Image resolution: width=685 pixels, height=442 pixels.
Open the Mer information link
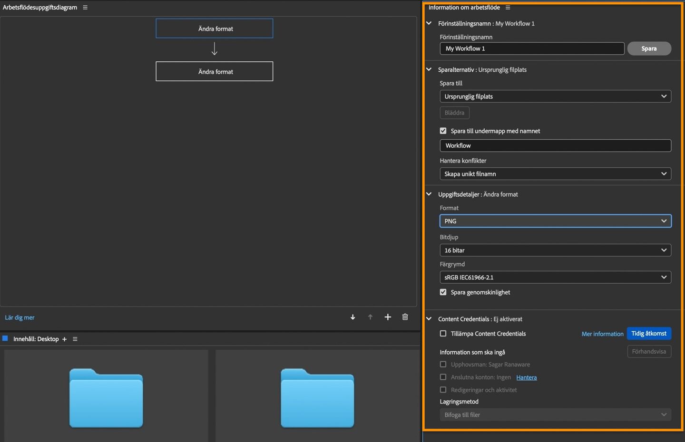(602, 334)
